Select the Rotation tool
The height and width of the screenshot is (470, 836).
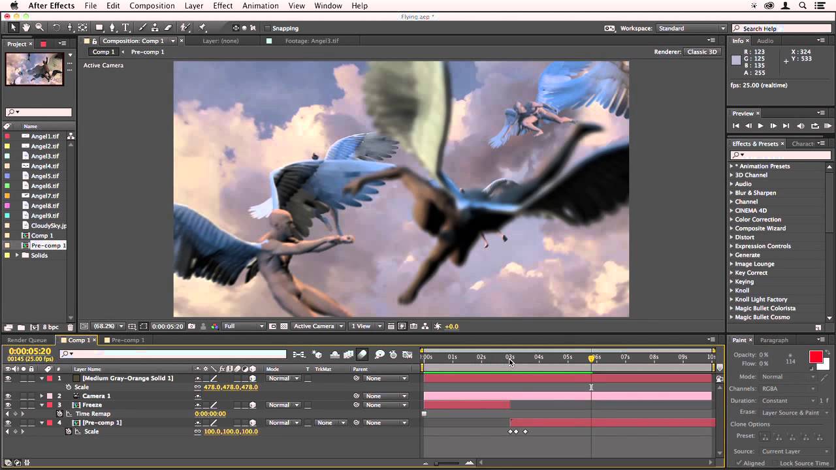(x=56, y=27)
